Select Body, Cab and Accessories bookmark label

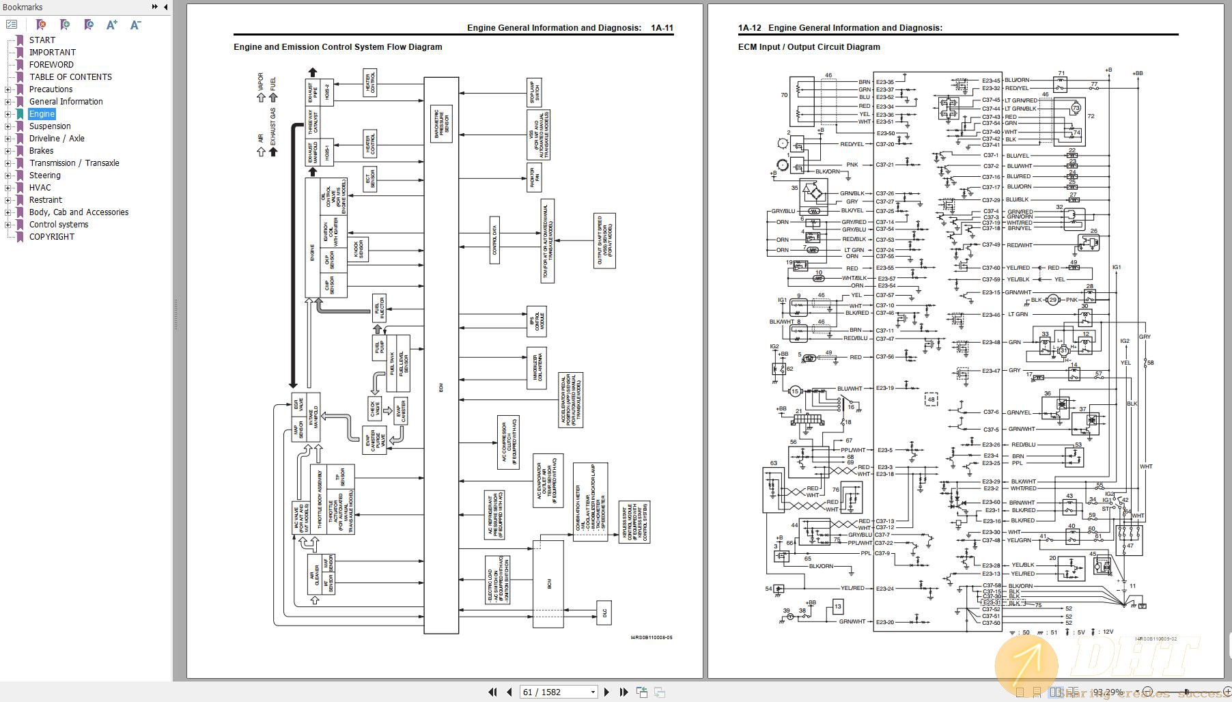(79, 212)
